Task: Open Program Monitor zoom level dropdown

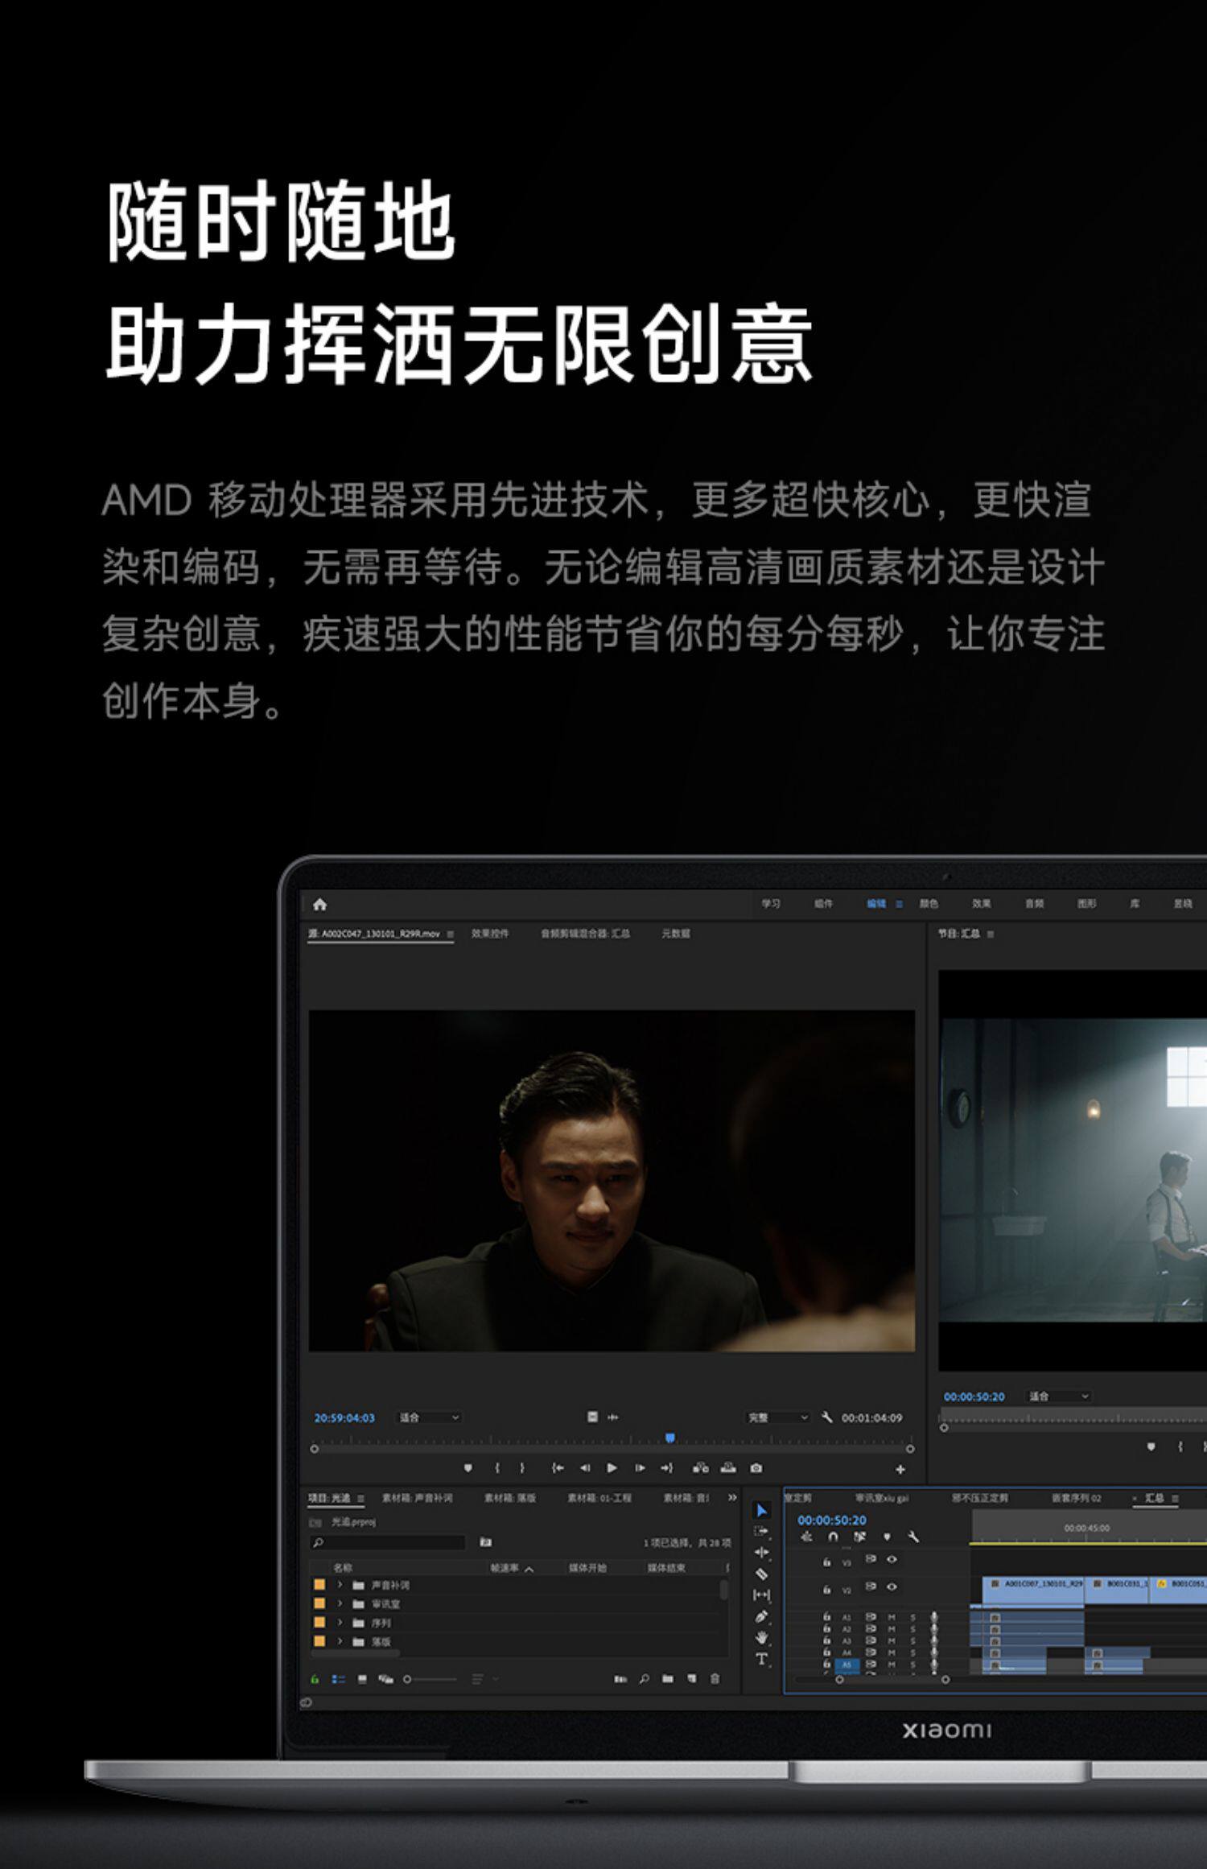Action: 1059,1397
